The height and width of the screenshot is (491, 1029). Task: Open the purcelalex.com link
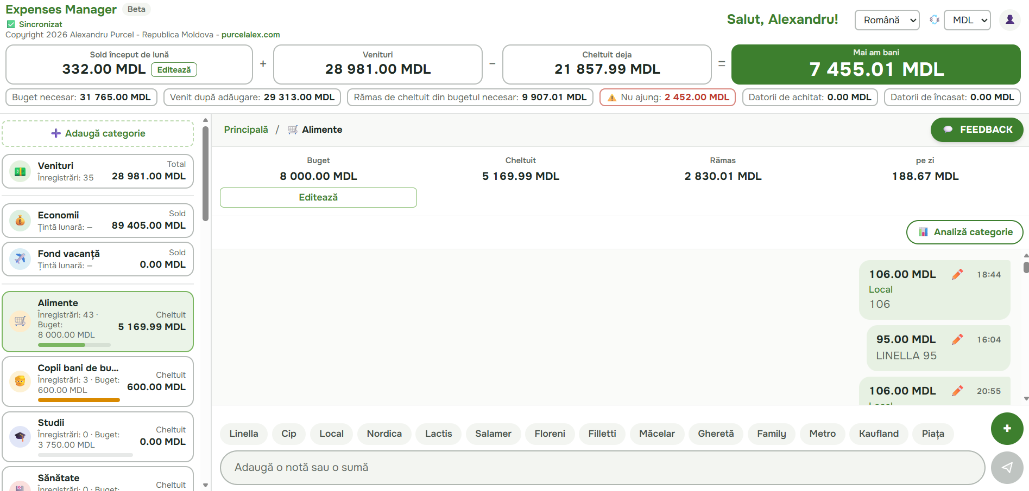251,35
